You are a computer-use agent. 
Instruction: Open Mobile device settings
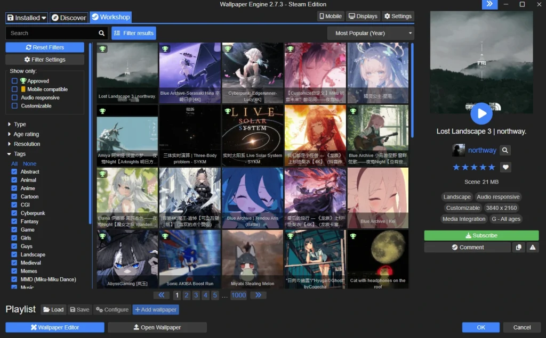click(331, 17)
